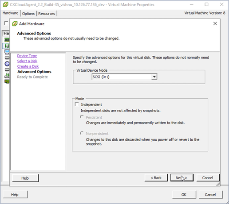Select the Memory hardware icon
Screen dimensions: 229x204
point(7,39)
